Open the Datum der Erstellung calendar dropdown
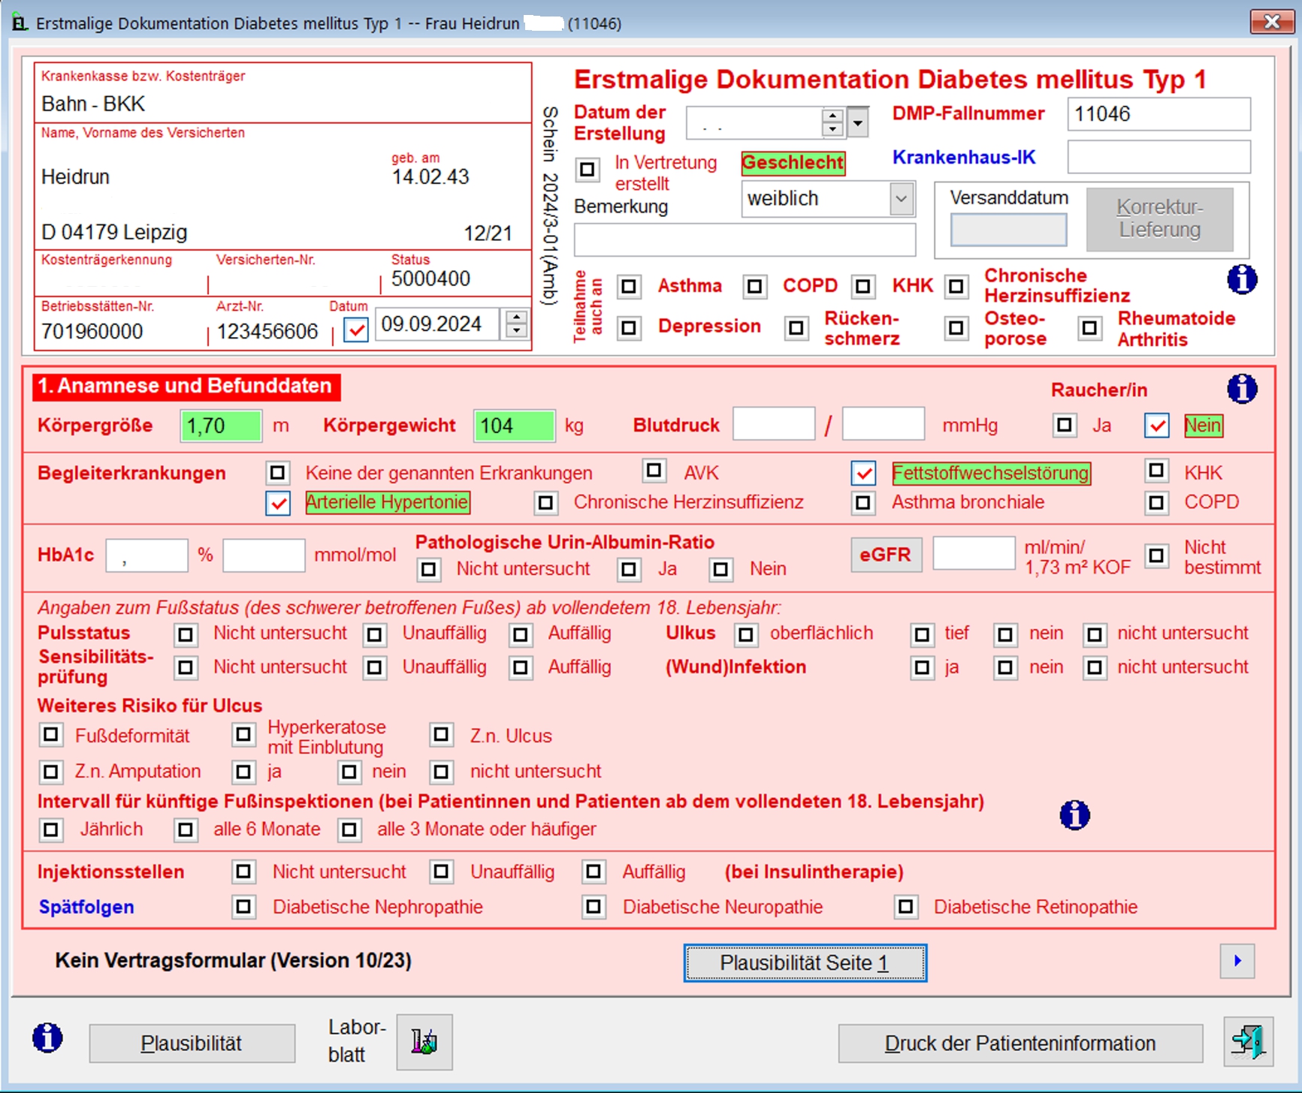1302x1093 pixels. pyautogui.click(x=858, y=122)
